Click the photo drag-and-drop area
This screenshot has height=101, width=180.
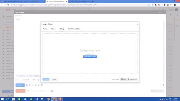[x=90, y=54]
